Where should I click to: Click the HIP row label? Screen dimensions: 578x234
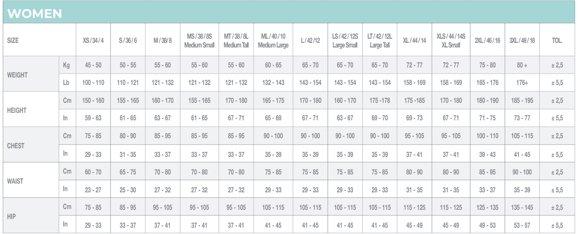pos(12,217)
